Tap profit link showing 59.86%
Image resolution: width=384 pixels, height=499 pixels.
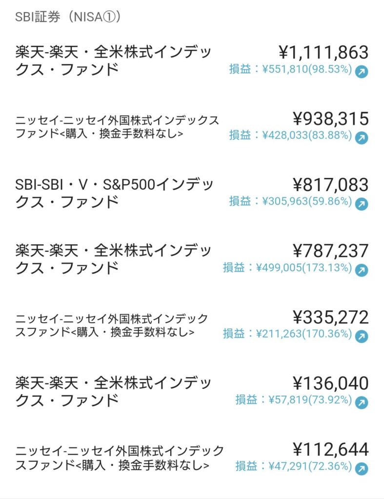click(x=290, y=201)
